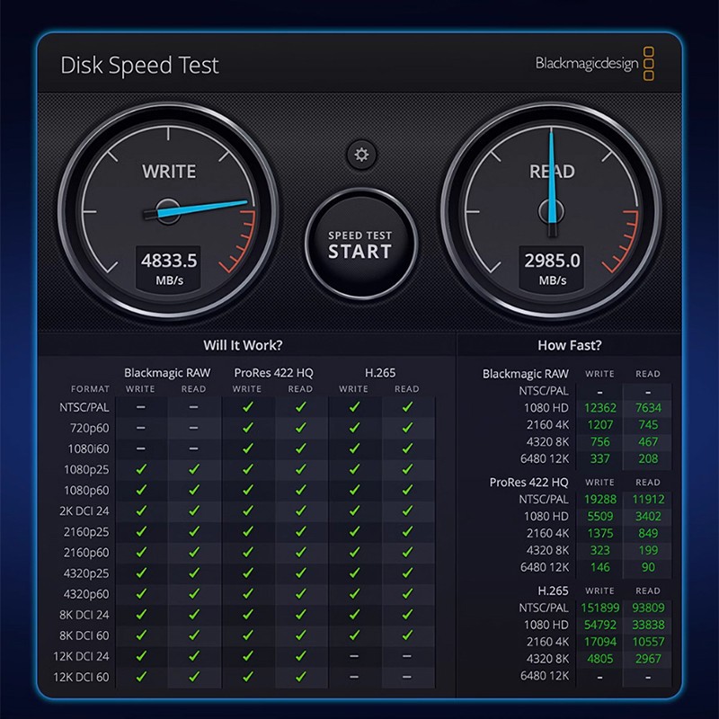This screenshot has width=719, height=719.
Task: Click the WRITE gauge needle dial
Action: [168, 211]
